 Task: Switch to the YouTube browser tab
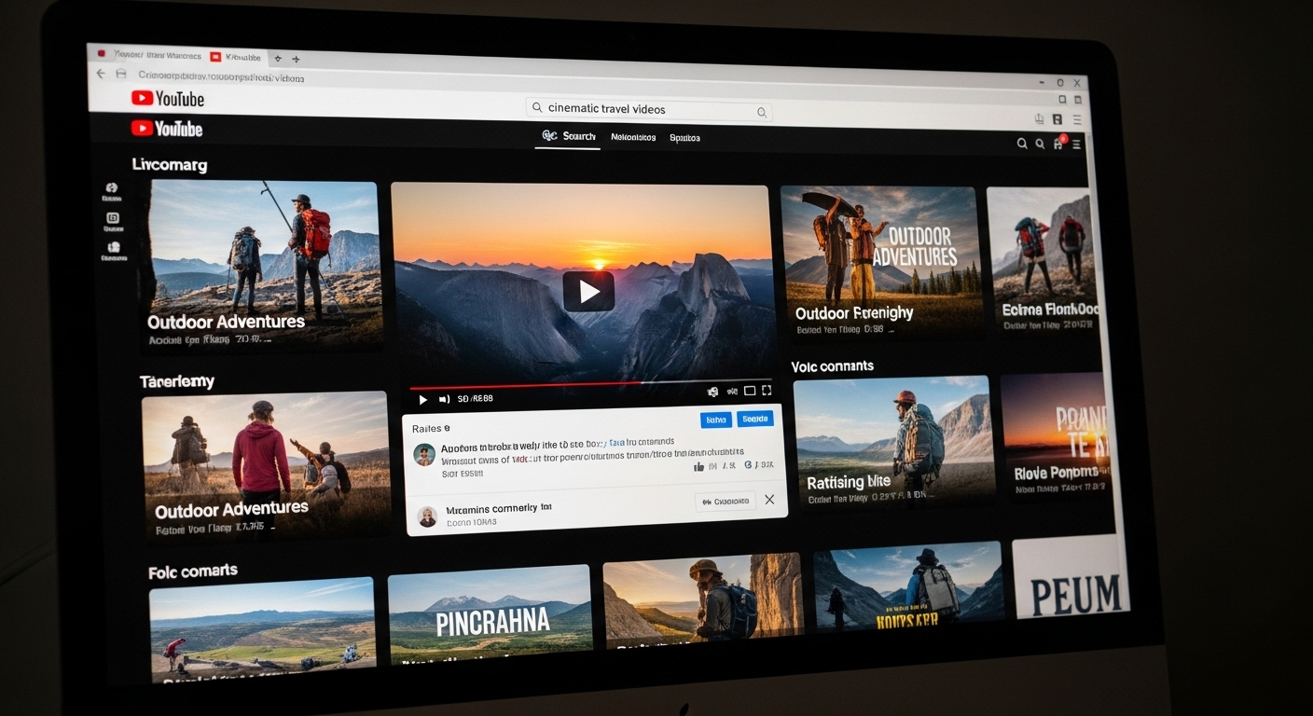point(239,56)
